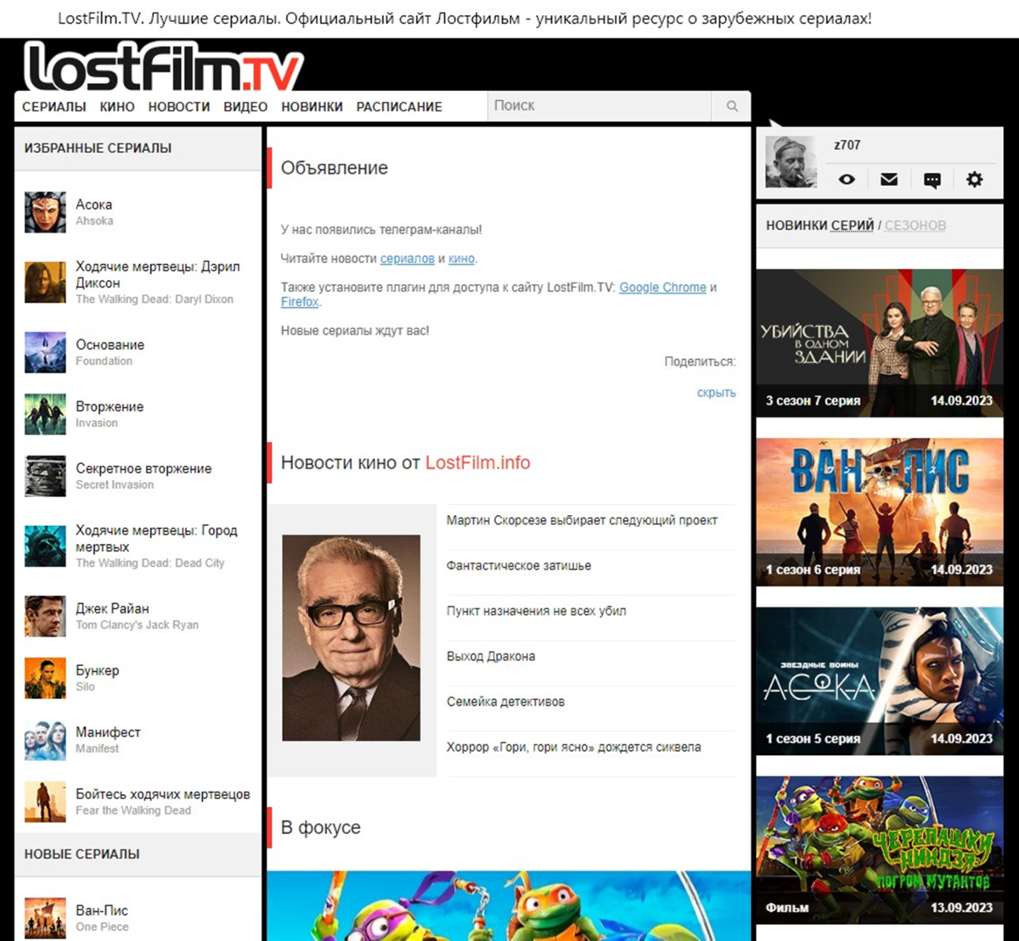Image resolution: width=1019 pixels, height=941 pixels.
Task: Open Джек Райан series title
Action: pos(112,608)
